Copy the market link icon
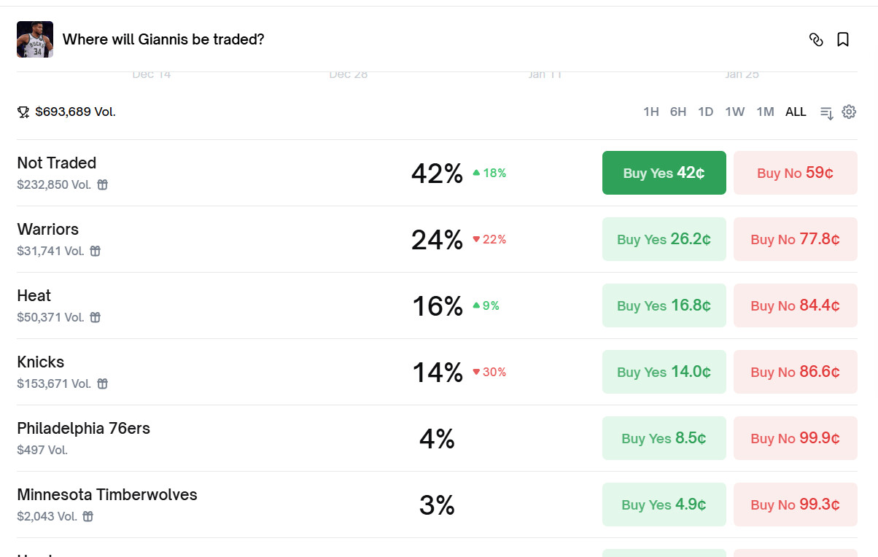 pyautogui.click(x=816, y=39)
